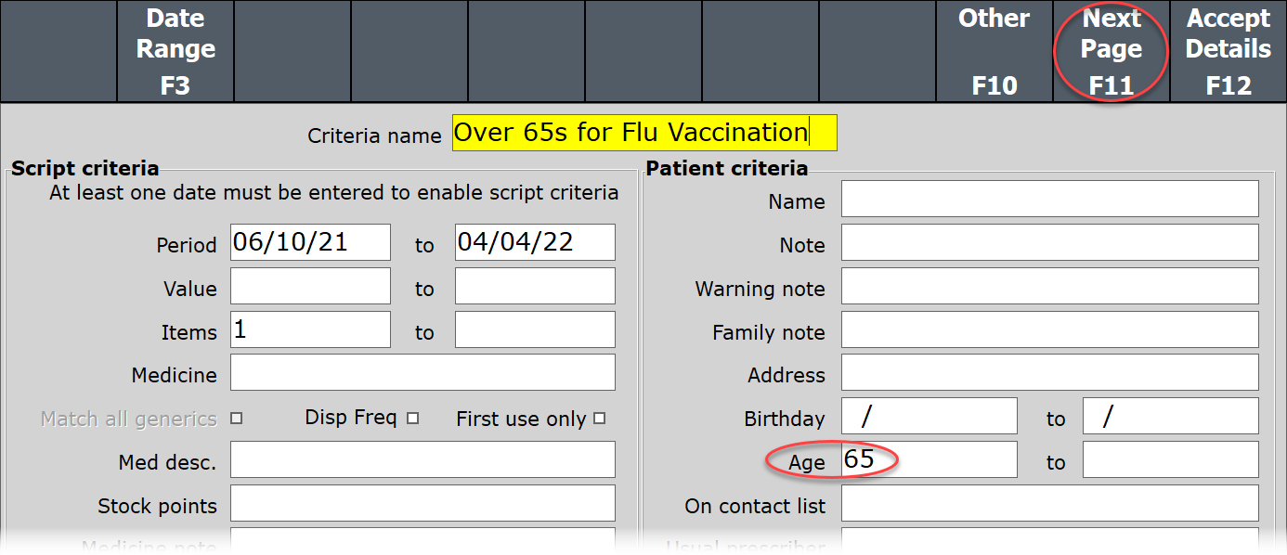Image resolution: width=1287 pixels, height=555 pixels.
Task: Click the Items minimum field
Action: point(310,329)
